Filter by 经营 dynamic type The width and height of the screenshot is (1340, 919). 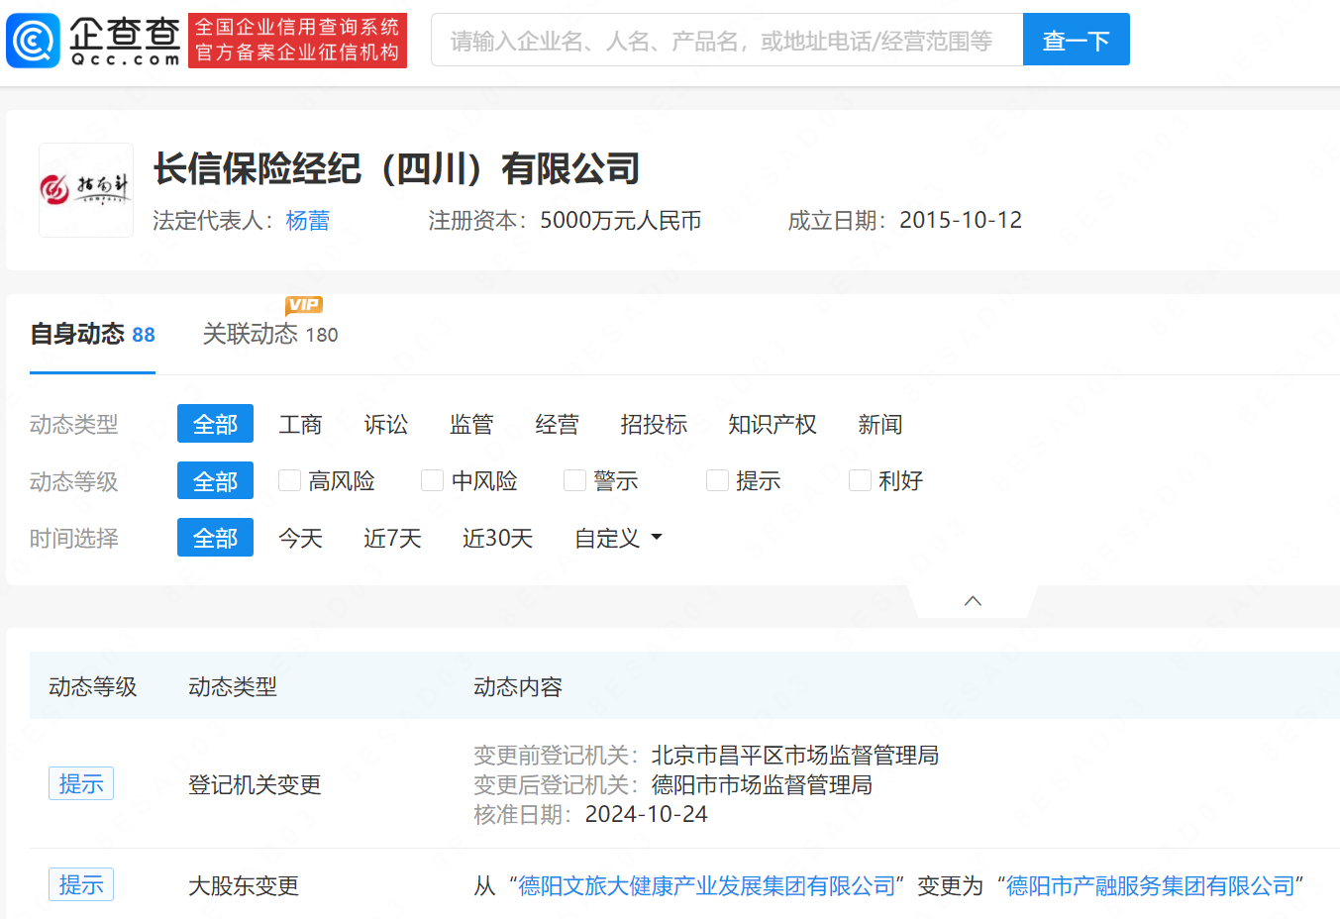tap(557, 424)
